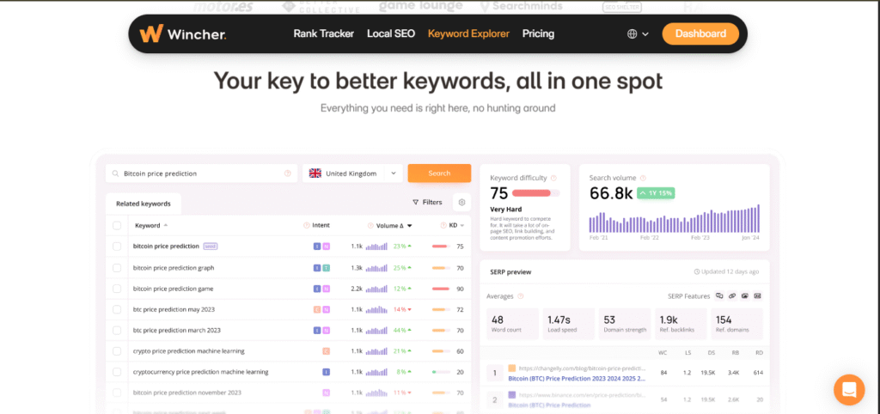Click KD bar for cryptocurrency price prediction machine learning
This screenshot has width=880, height=414.
coord(441,372)
